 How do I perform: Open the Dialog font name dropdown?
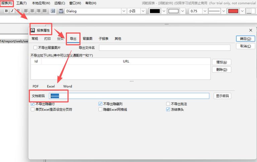click(124, 11)
